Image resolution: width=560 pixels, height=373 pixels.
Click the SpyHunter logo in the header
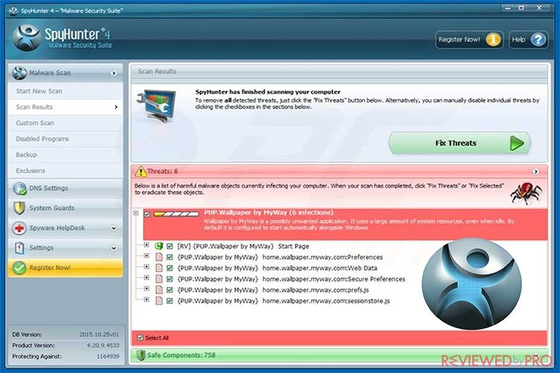tap(26, 38)
